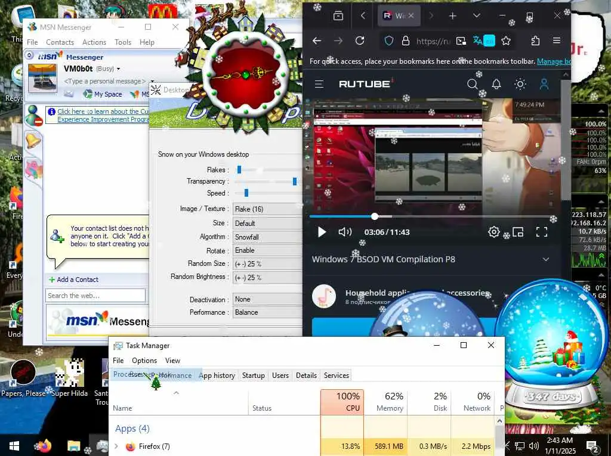Viewport: 611px width, 456px height.
Task: Sort processes by CPU column
Action: (x=342, y=402)
